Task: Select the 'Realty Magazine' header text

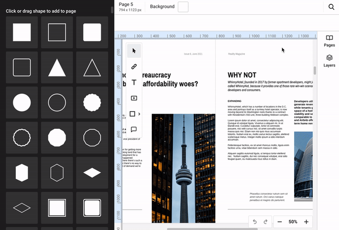Action: coord(237,54)
